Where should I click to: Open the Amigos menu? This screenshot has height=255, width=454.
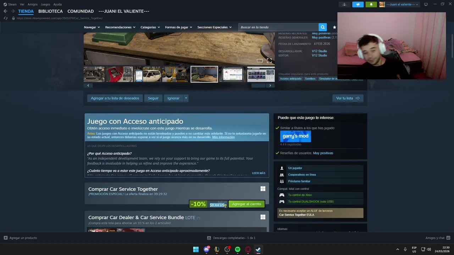point(33,4)
